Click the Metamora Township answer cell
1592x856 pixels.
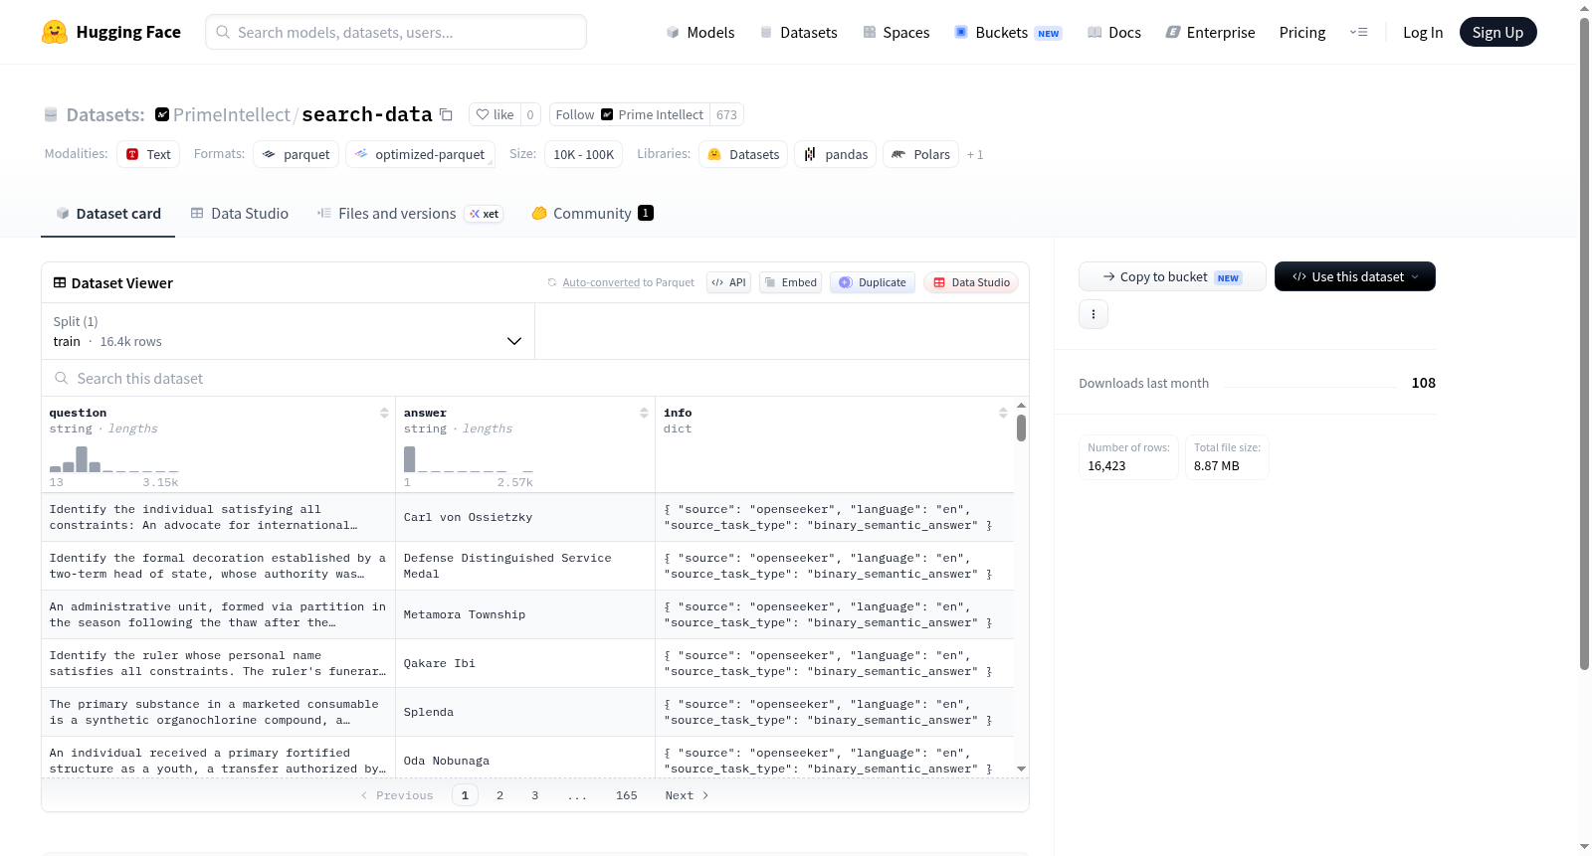point(525,614)
